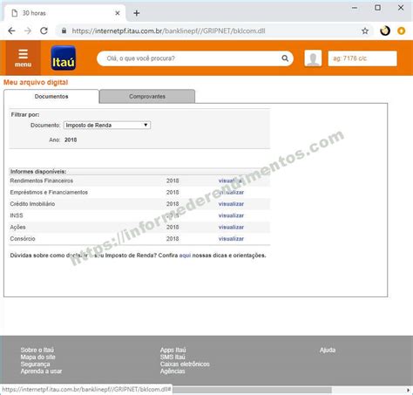Click the Ano value '2018'

tap(71, 140)
